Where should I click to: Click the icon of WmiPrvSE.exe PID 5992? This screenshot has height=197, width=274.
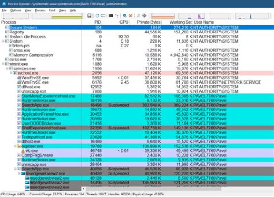click(19, 78)
